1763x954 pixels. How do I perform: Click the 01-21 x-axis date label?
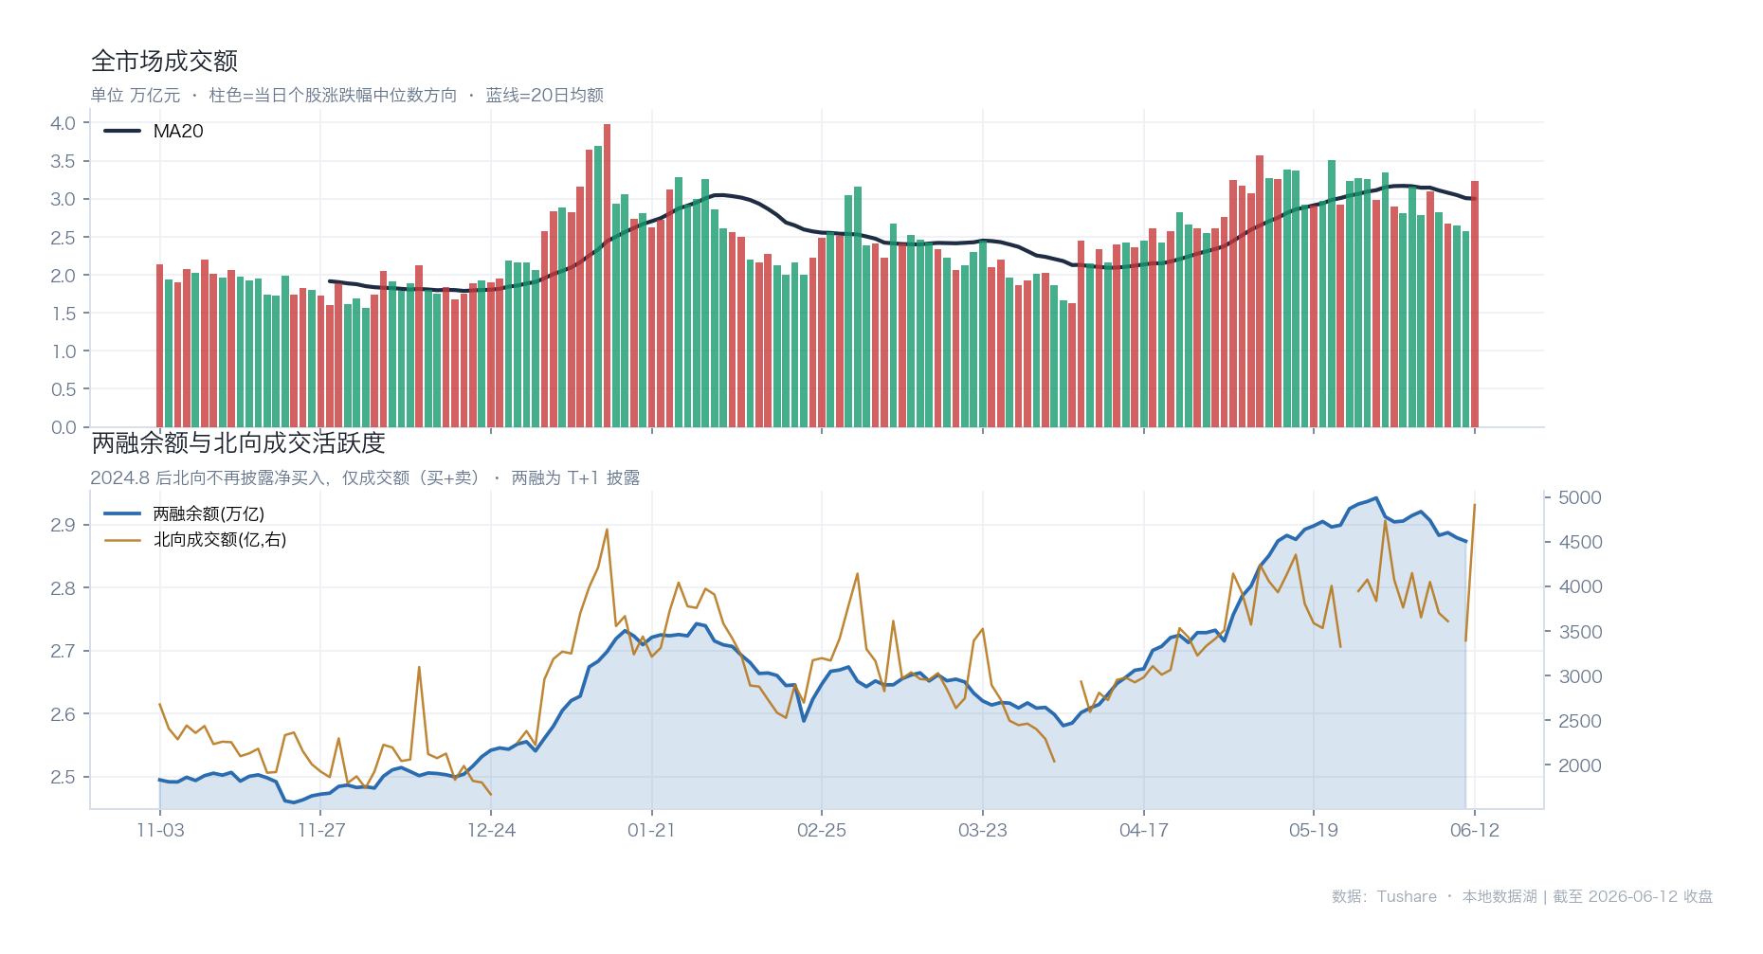(x=651, y=830)
